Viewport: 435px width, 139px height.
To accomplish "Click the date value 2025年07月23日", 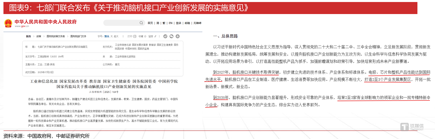I will click(x=46, y=72).
